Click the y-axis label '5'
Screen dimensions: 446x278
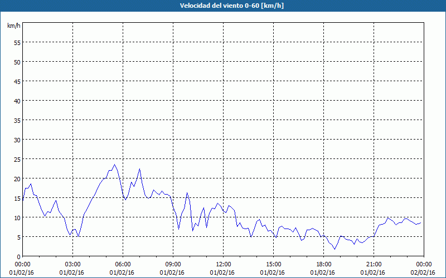(19, 237)
